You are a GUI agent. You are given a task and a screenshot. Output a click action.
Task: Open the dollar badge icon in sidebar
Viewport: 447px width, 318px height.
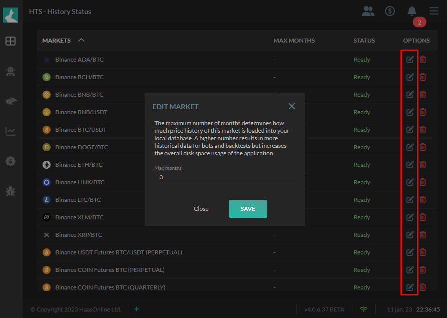pyautogui.click(x=11, y=161)
